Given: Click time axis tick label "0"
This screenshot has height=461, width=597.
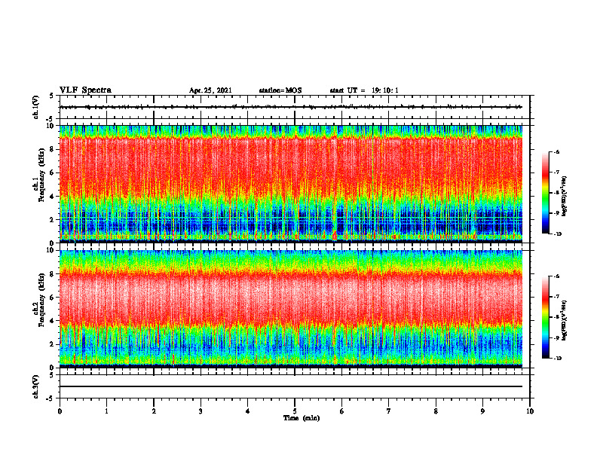Looking at the screenshot, I should 60,411.
